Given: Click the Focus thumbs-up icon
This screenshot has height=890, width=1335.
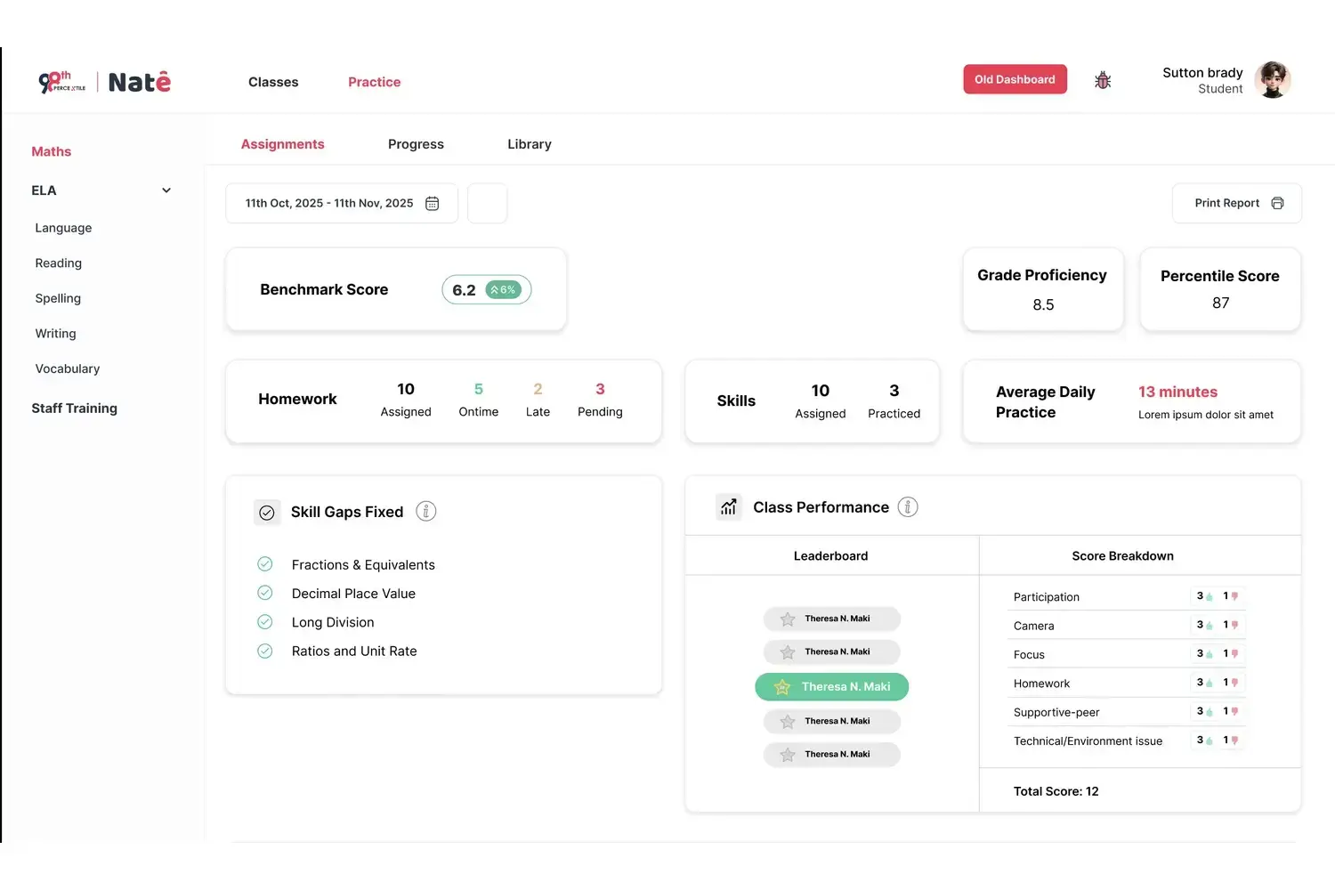Looking at the screenshot, I should pos(1210,654).
